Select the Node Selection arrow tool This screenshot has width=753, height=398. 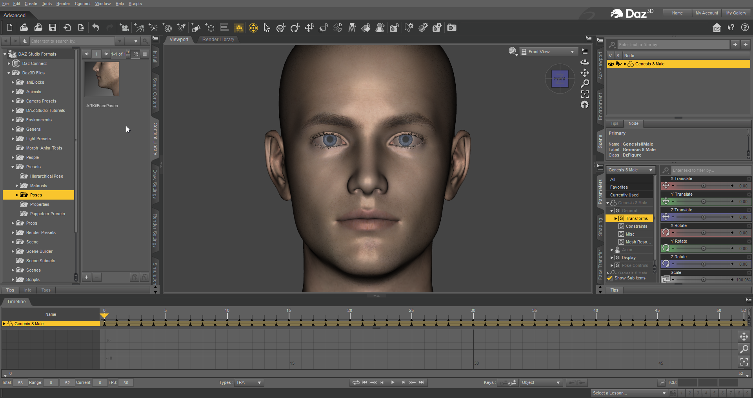coord(267,28)
